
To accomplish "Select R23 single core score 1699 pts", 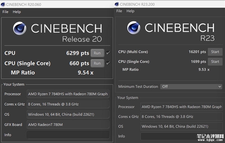I will tap(199, 62).
